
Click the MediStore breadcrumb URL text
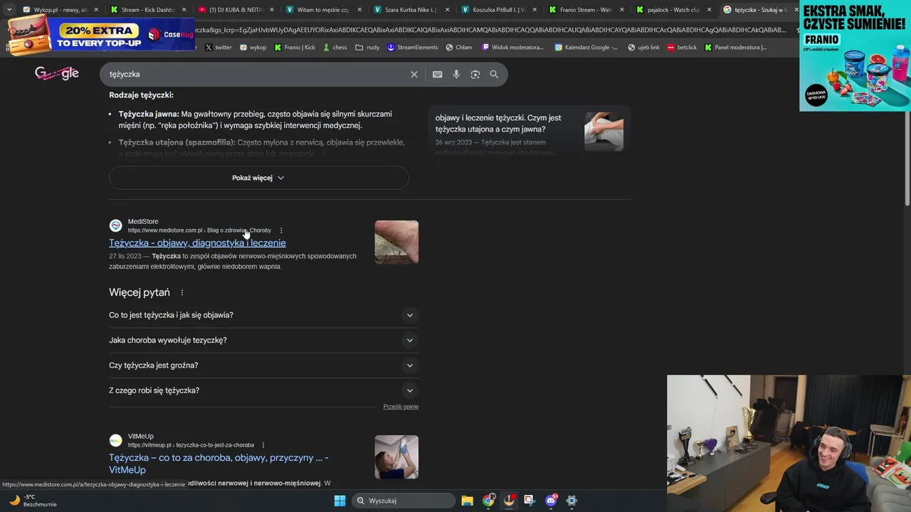[x=199, y=230]
